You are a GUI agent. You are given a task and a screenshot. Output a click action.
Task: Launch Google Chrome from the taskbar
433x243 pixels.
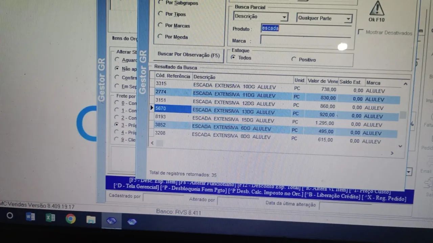[x=71, y=219]
